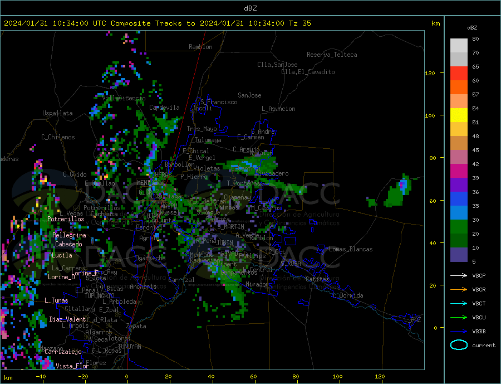This screenshot has height=384, width=501.
Task: Click the Clla.El_Cavadito map label
Action: (308, 72)
